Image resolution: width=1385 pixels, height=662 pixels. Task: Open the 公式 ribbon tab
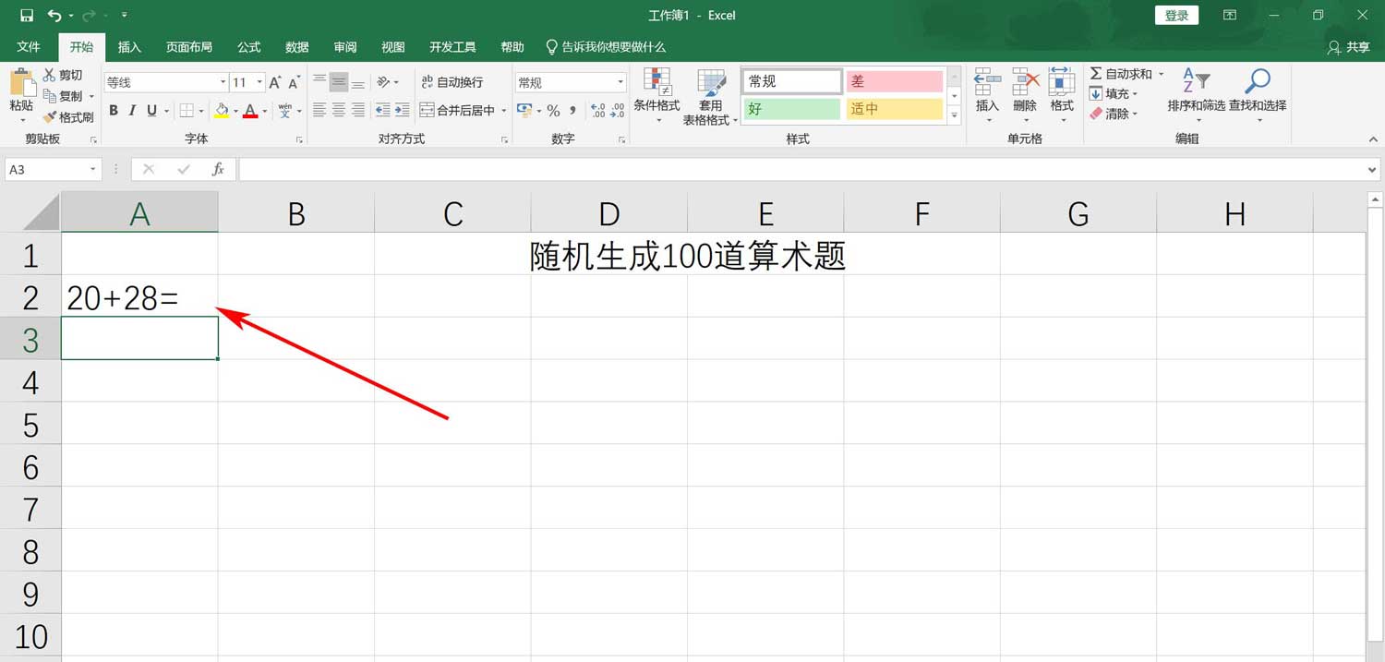pos(247,47)
